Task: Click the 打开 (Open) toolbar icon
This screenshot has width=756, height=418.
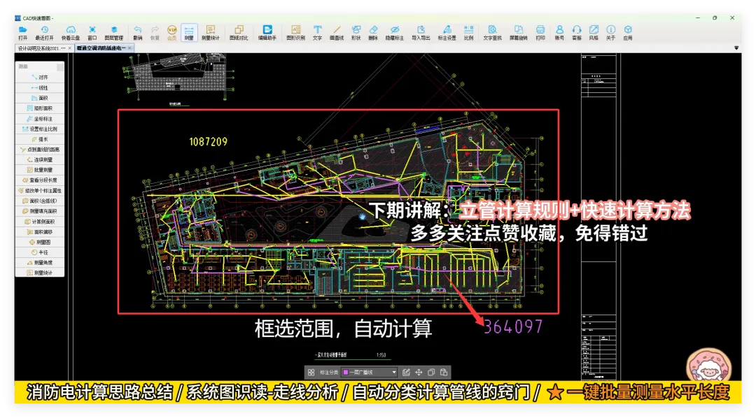Action: 22,33
